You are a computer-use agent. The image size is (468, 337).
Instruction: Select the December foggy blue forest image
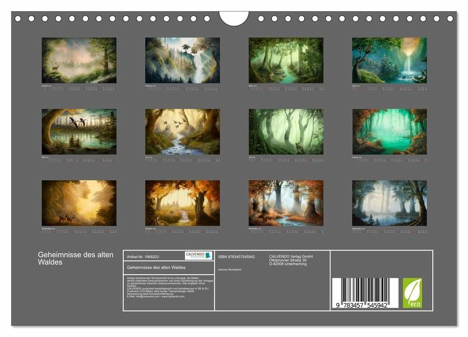pos(389,203)
